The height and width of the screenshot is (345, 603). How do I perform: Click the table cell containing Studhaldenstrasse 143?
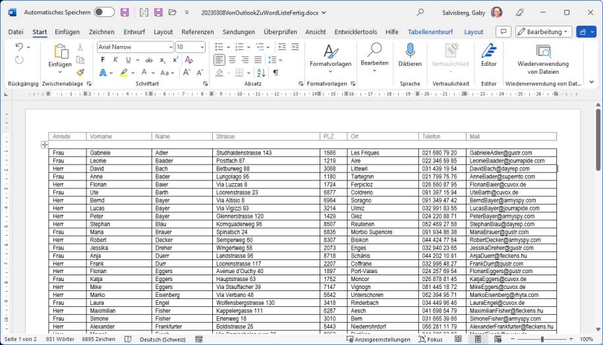(265, 153)
